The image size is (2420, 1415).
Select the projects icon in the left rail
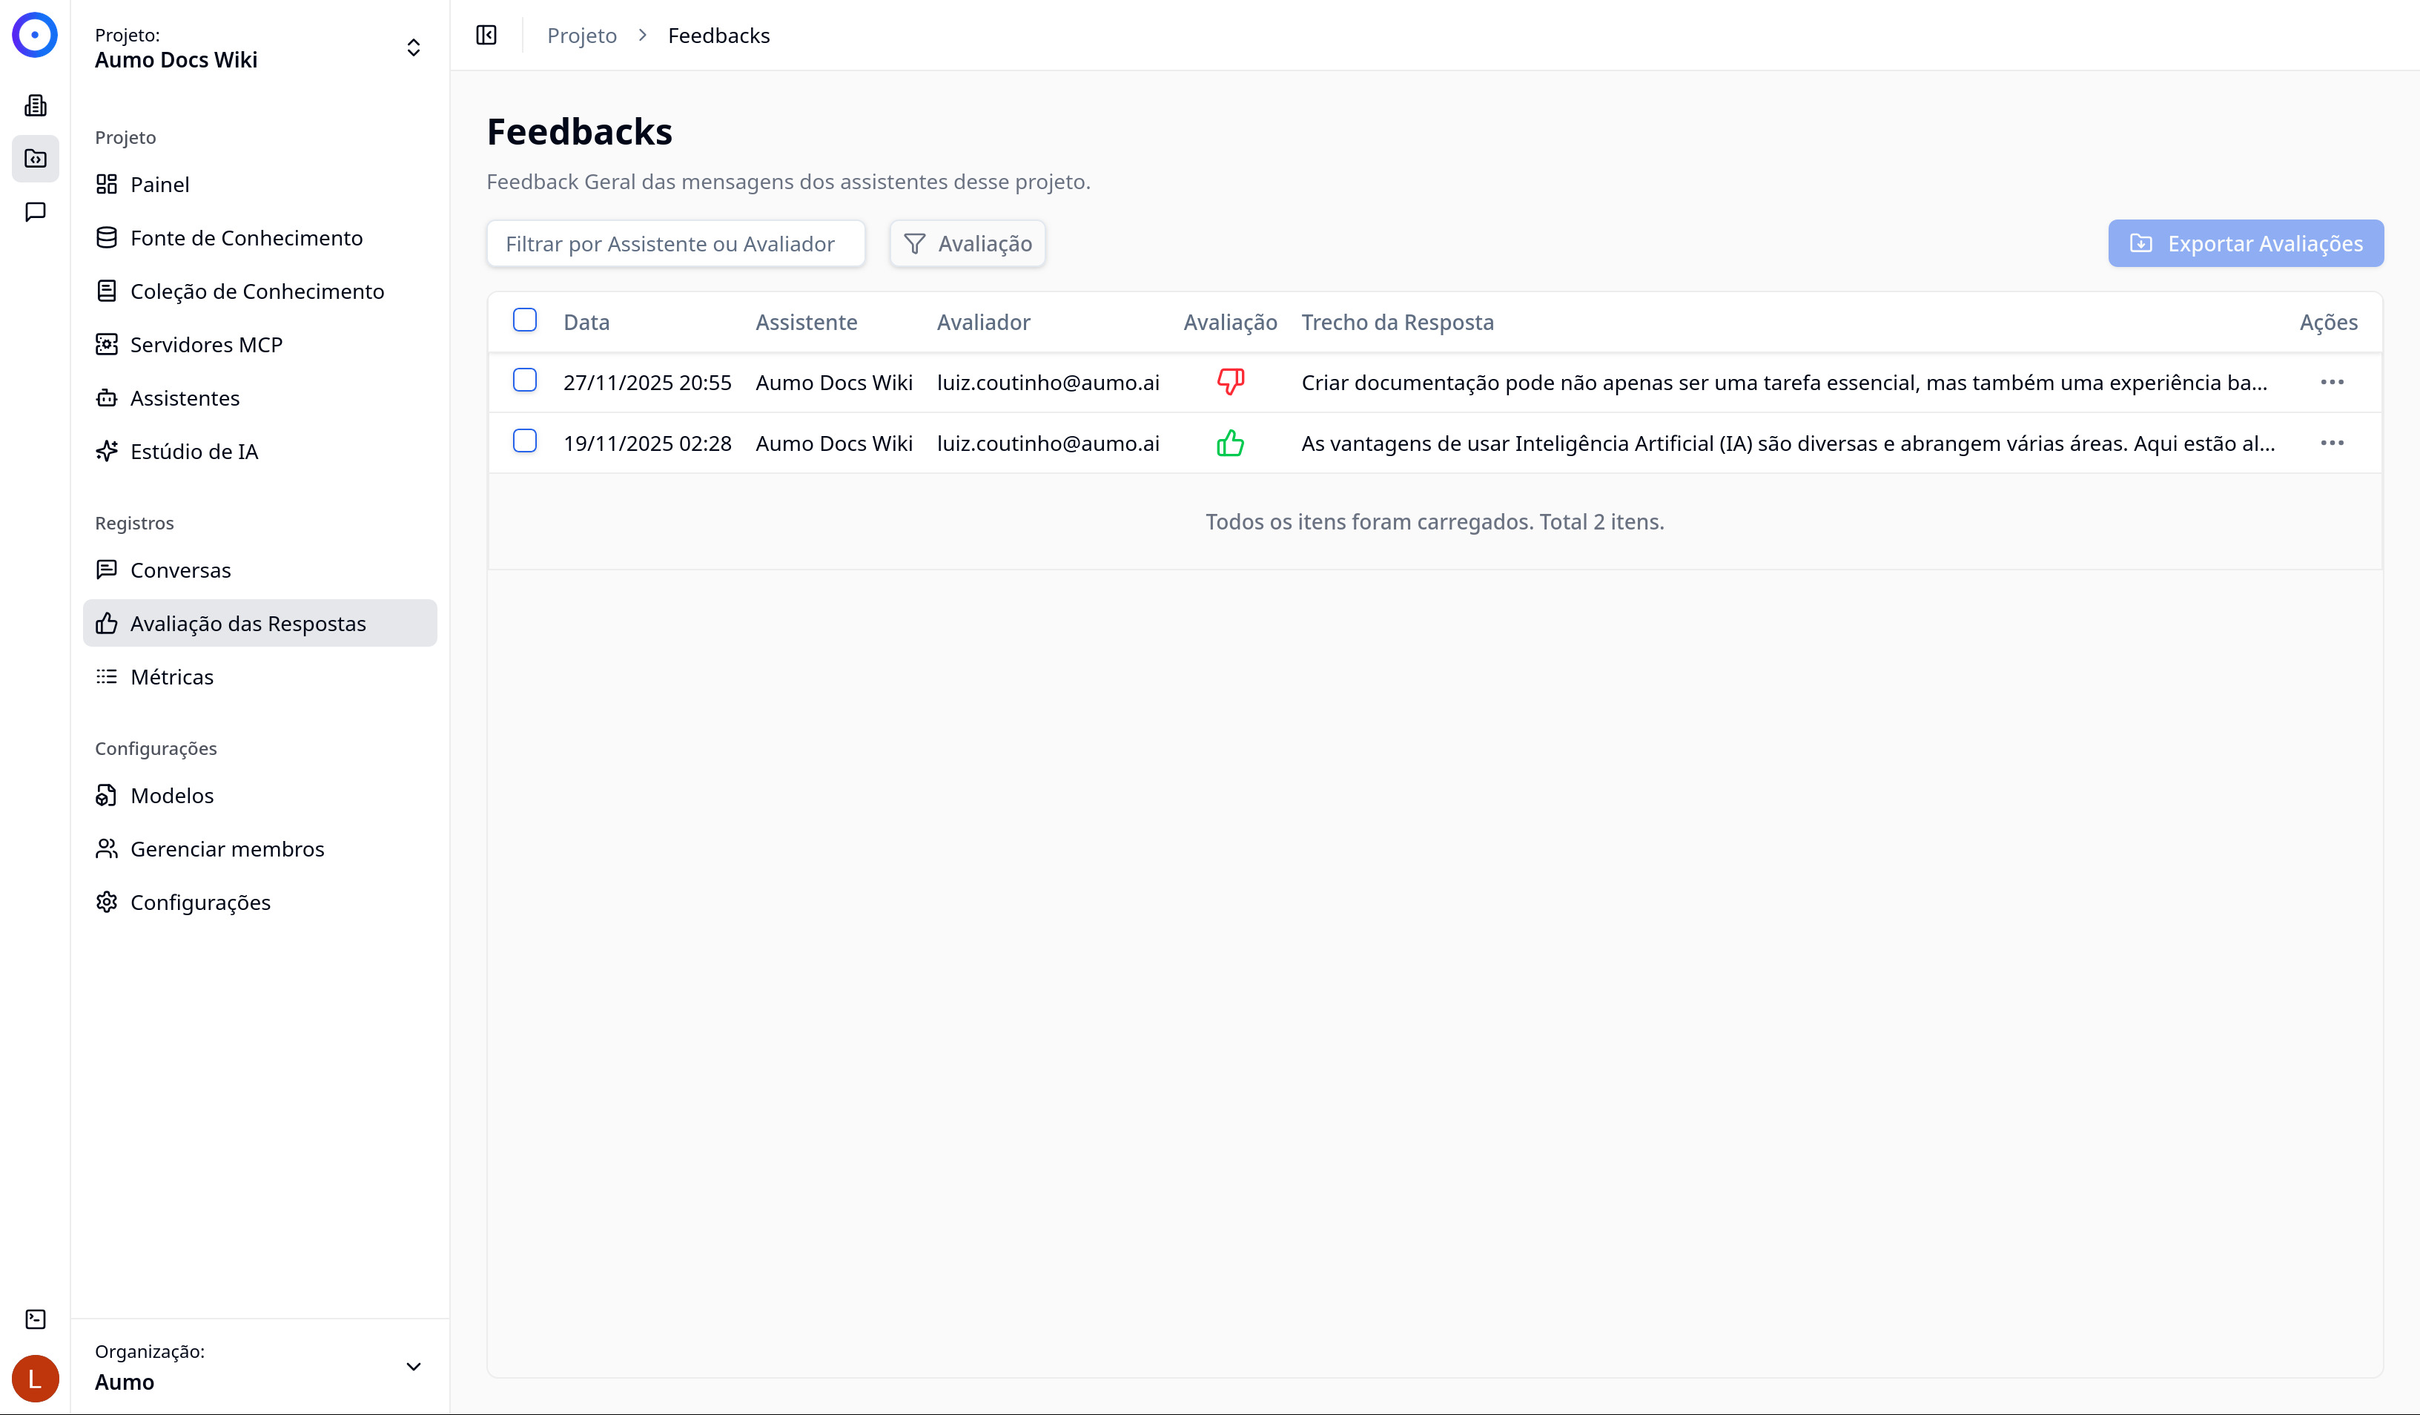coord(35,159)
